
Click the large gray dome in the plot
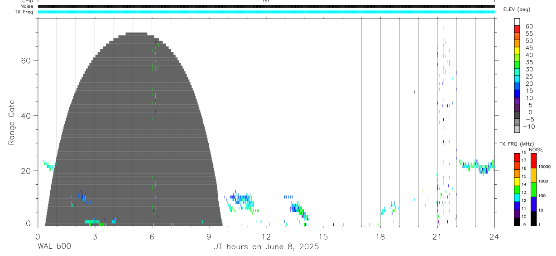134,129
